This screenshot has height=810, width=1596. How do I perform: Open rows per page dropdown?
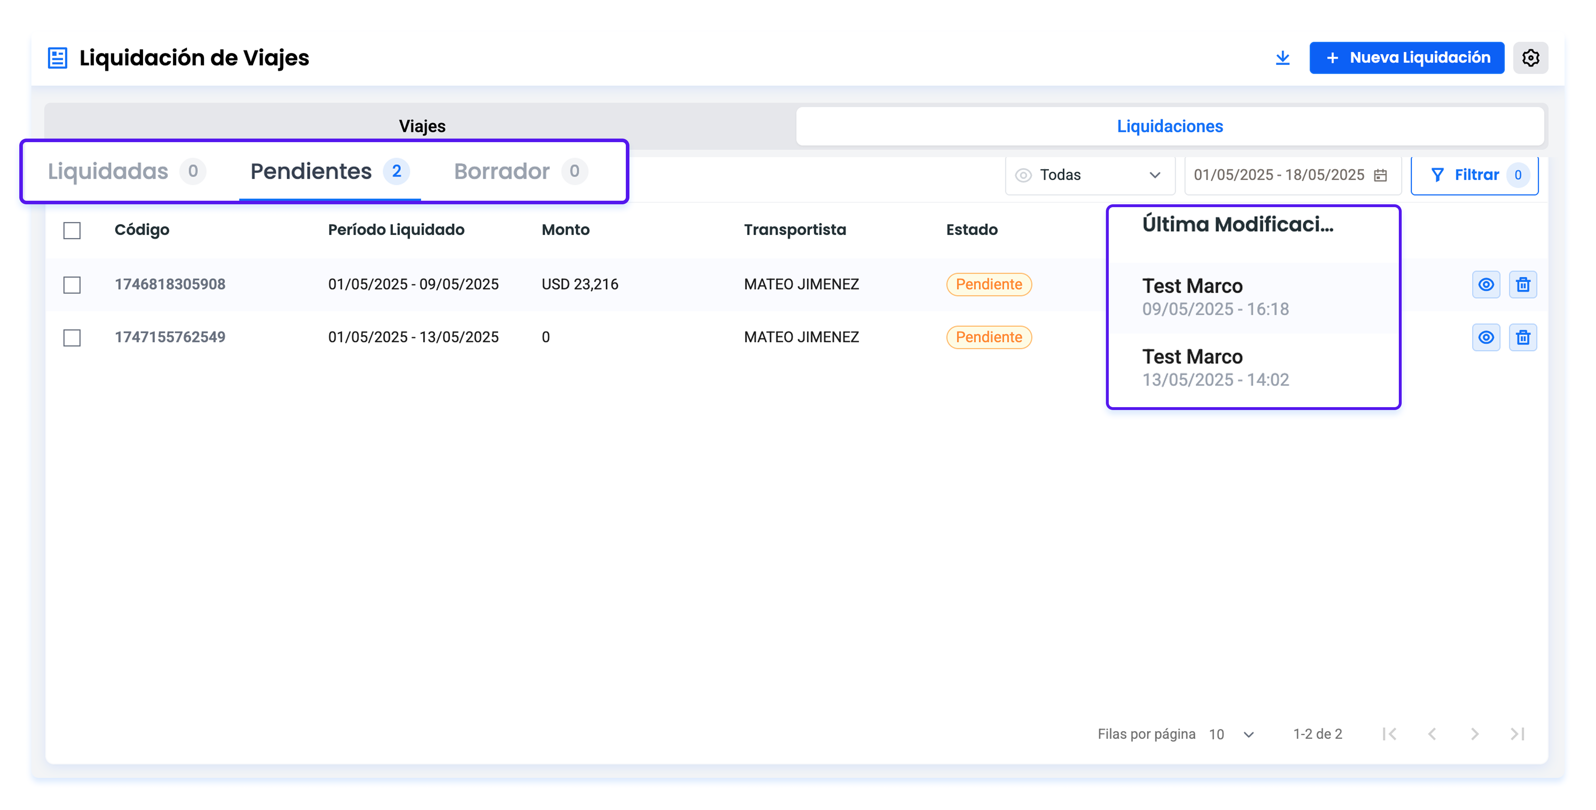click(x=1232, y=734)
